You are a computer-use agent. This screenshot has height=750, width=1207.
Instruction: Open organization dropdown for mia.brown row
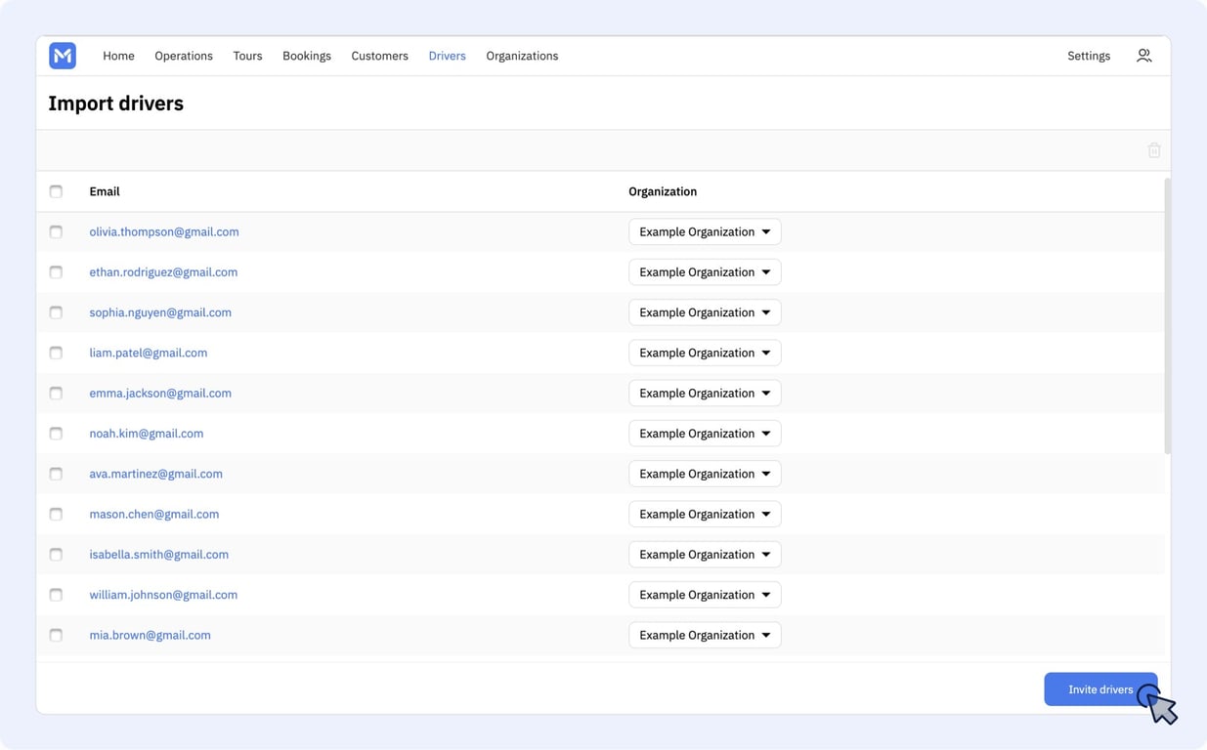pyautogui.click(x=705, y=635)
